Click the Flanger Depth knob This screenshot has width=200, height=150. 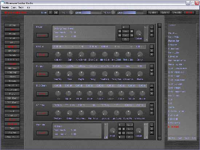(81, 74)
